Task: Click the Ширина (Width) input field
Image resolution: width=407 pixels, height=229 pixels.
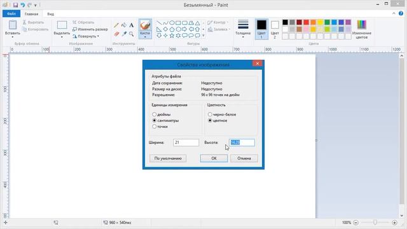Action: click(x=186, y=142)
